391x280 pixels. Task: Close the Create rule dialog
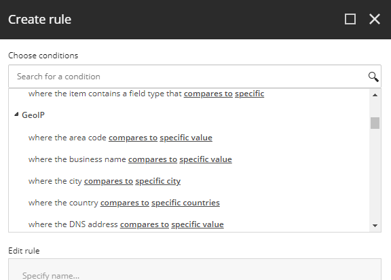click(x=375, y=19)
